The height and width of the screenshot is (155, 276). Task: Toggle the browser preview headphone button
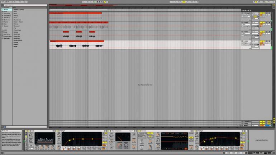tap(5, 127)
